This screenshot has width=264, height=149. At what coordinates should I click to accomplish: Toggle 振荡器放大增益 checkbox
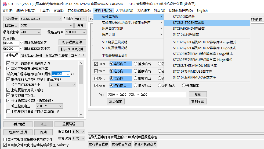(8, 79)
